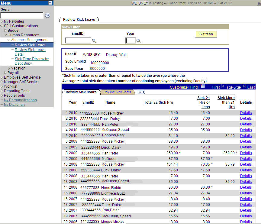Go to previous rows with left arrow
The height and width of the screenshot is (224, 261).
(x=223, y=87)
